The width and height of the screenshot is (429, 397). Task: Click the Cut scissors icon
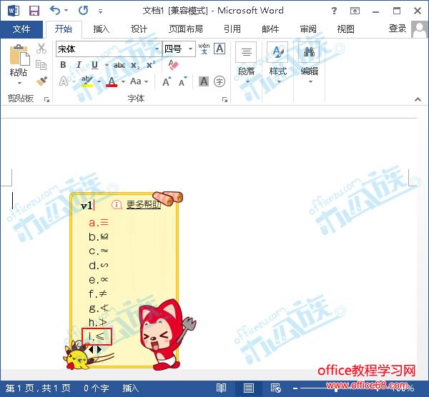click(x=41, y=49)
